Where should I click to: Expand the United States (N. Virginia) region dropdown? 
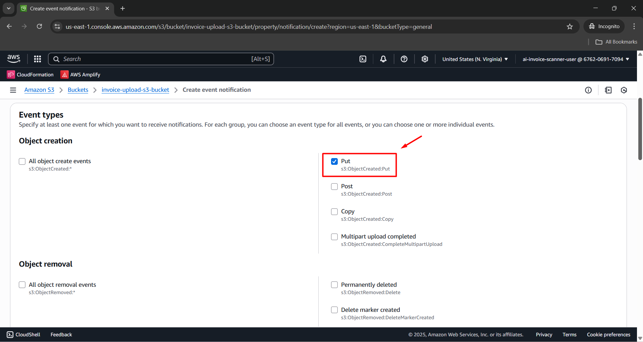tap(475, 59)
